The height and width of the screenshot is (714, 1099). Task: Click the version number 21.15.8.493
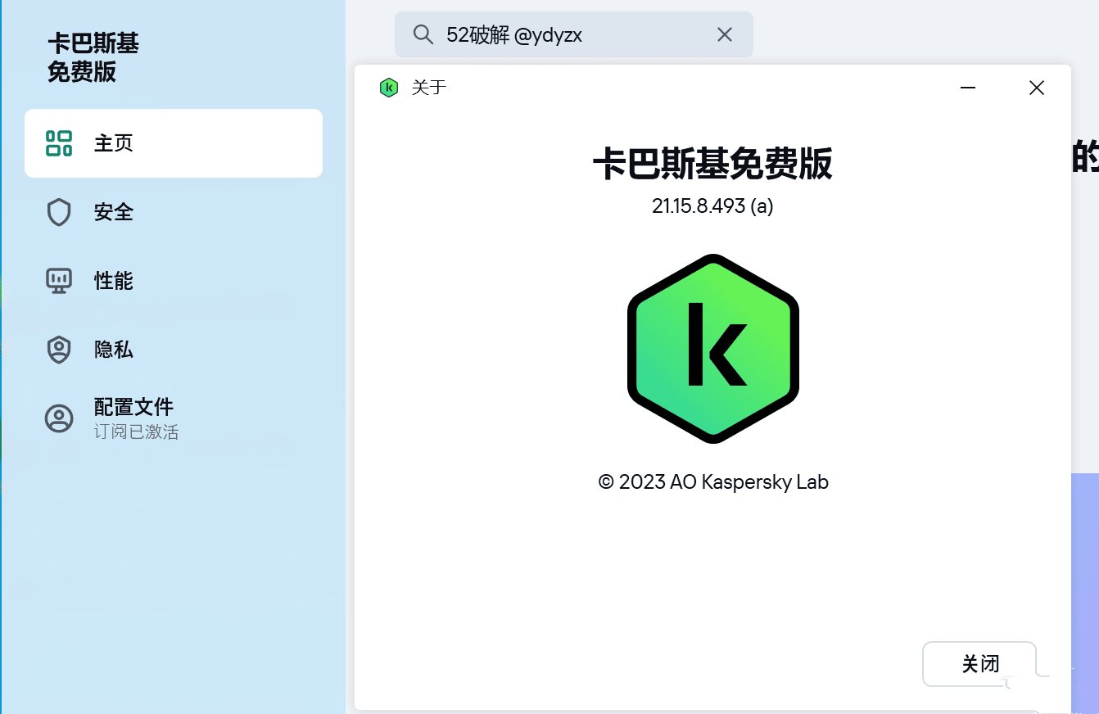pos(712,206)
